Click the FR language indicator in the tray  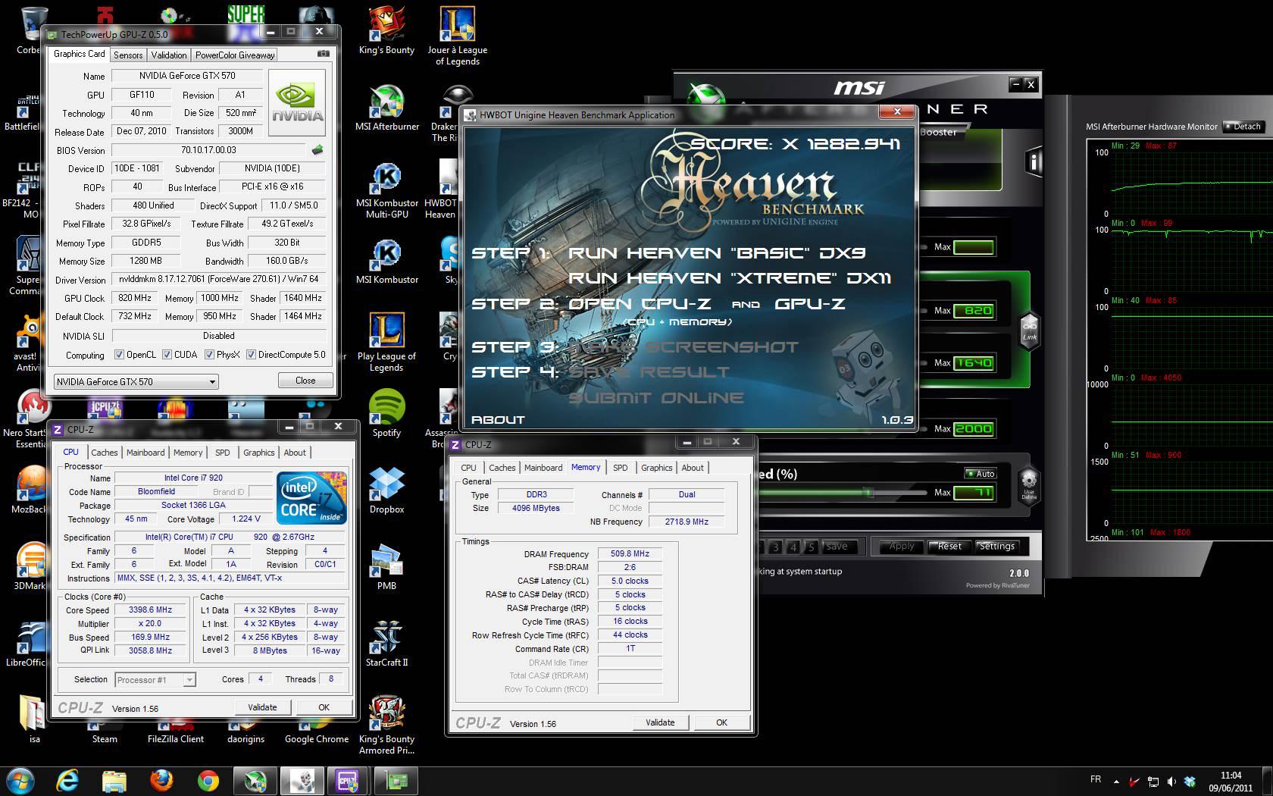click(1095, 779)
